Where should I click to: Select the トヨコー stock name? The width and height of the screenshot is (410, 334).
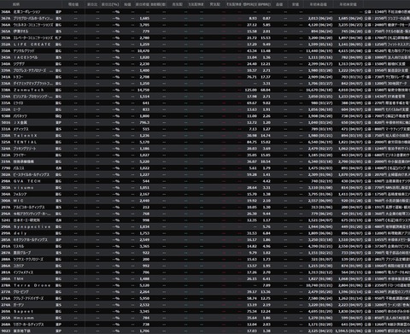(x=18, y=77)
